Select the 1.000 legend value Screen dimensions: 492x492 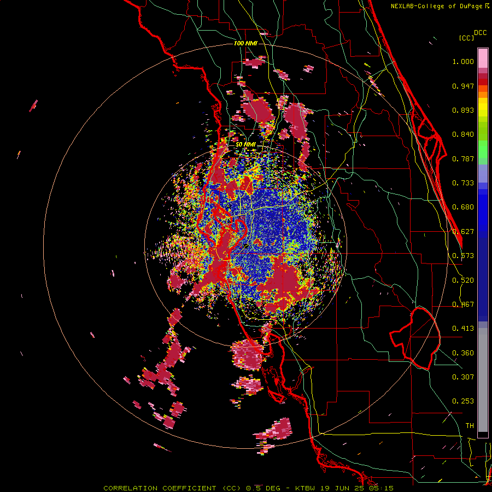click(463, 61)
